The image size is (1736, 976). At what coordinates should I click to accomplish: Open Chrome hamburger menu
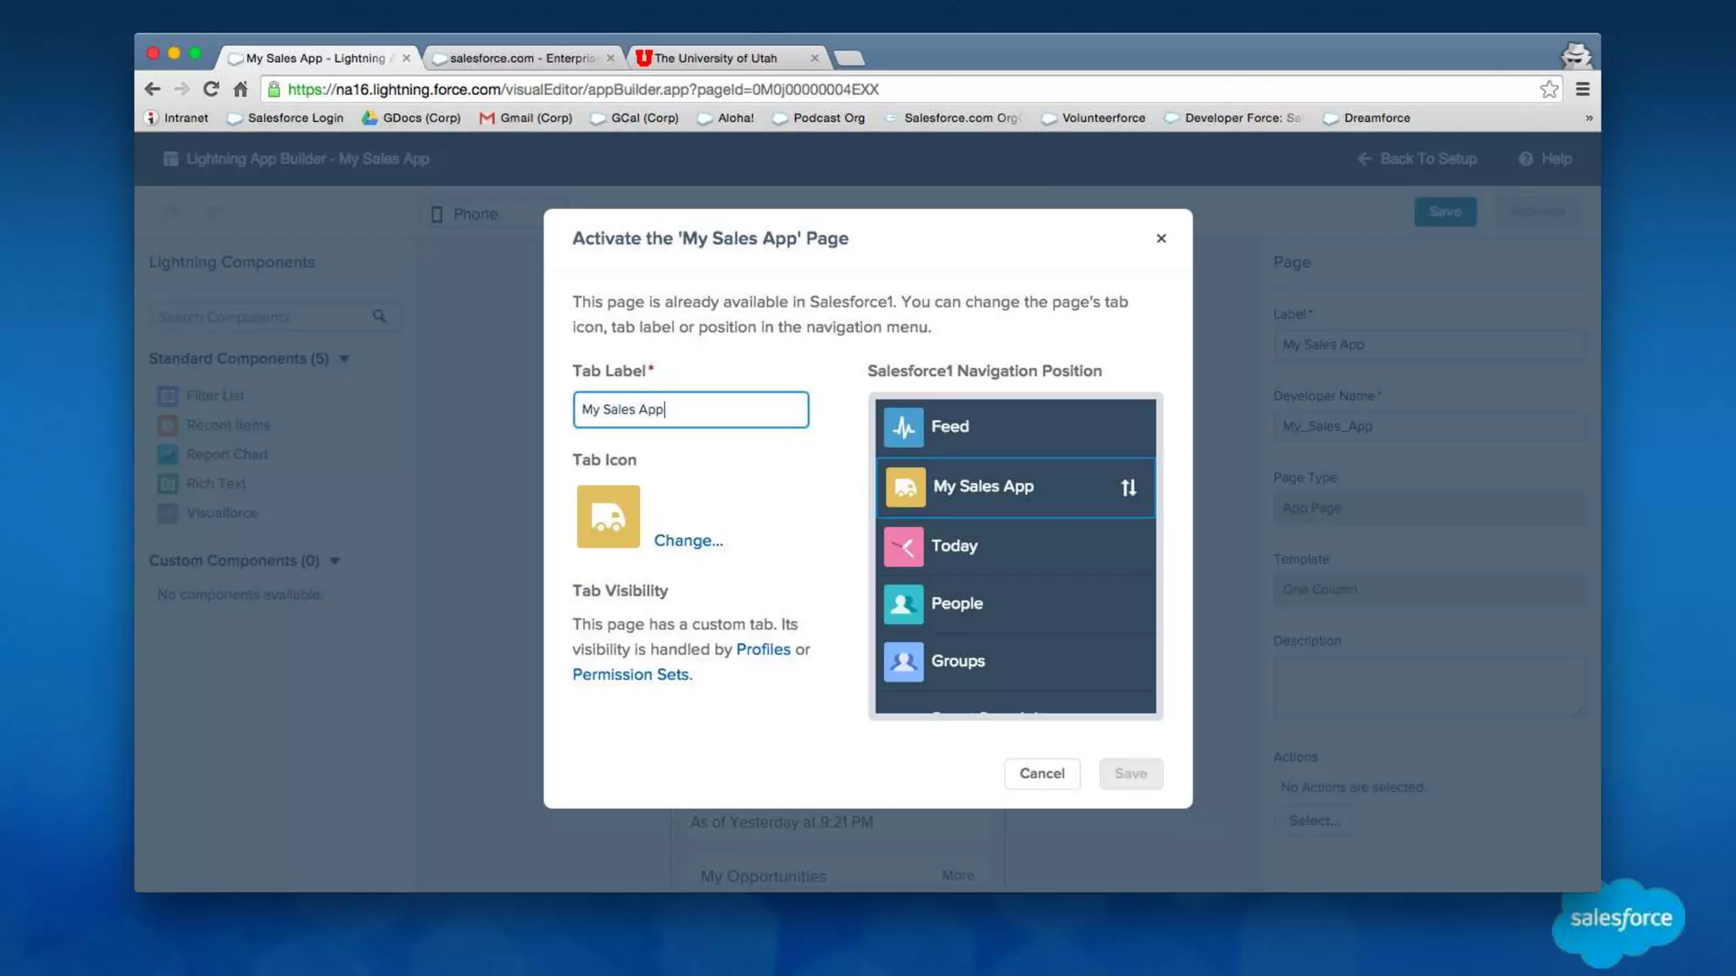click(1582, 89)
